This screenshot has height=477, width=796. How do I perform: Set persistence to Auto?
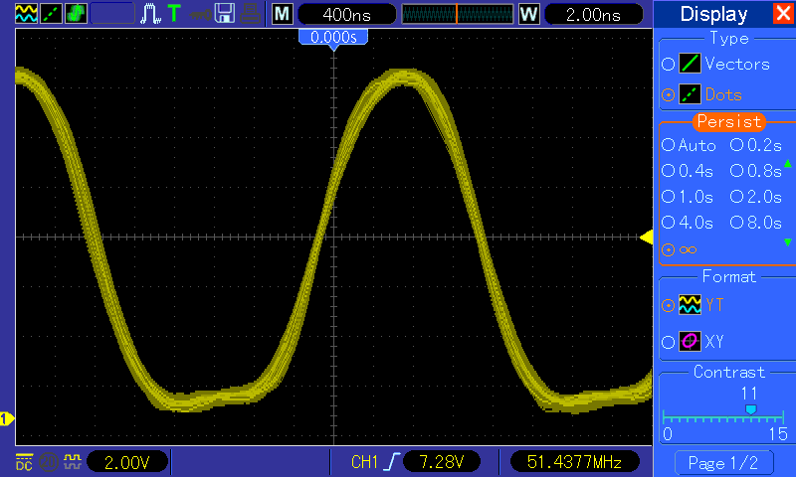(668, 145)
